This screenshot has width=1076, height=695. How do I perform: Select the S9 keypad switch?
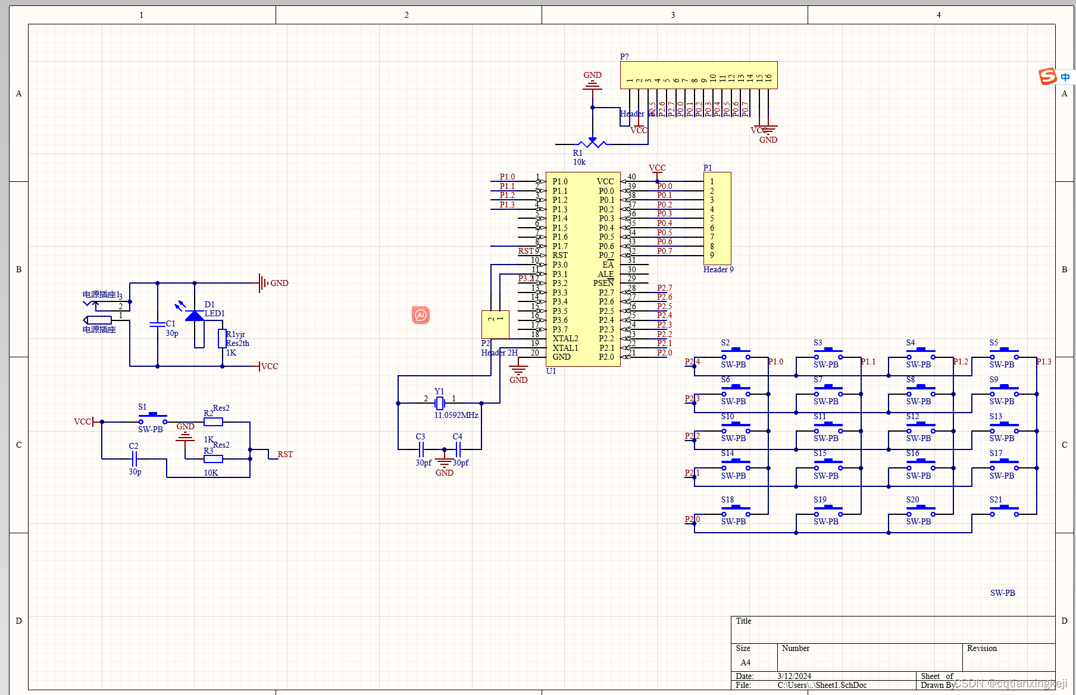click(x=1004, y=391)
